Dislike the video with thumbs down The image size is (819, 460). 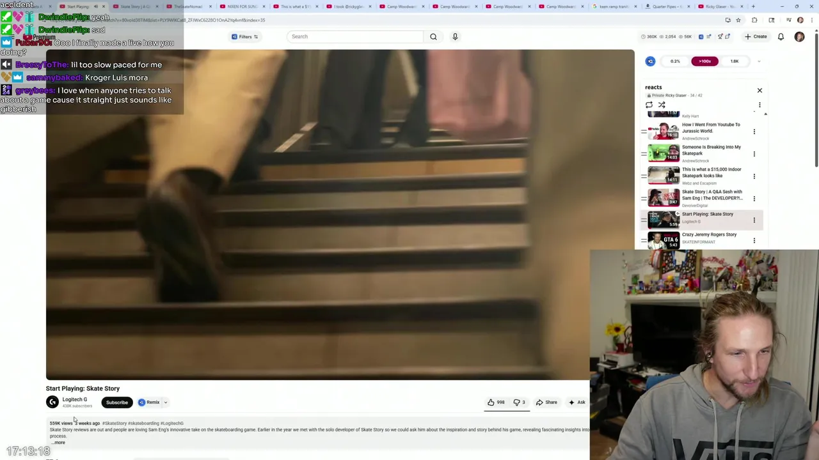tap(520, 402)
